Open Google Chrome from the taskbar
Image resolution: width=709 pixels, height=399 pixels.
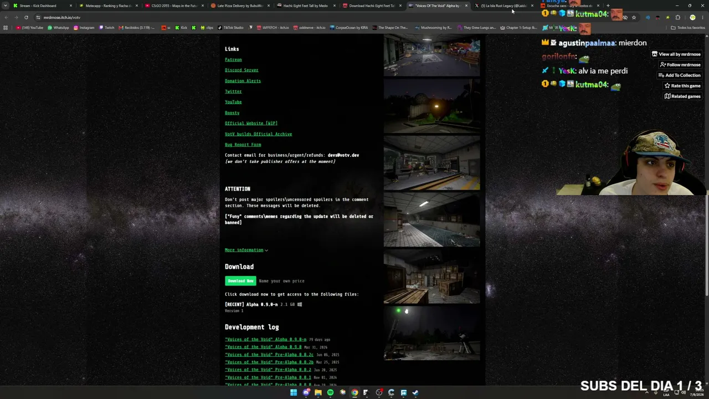pos(354,393)
